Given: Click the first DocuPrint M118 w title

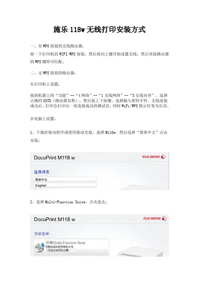Looking at the screenshot, I should tap(55, 158).
